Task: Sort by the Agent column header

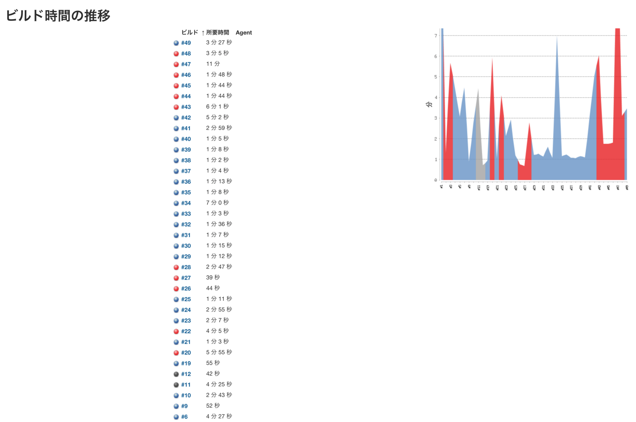Action: click(x=243, y=33)
